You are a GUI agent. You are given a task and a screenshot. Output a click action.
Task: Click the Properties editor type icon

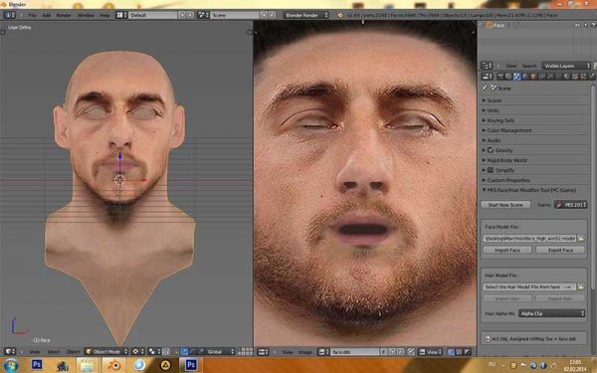(x=487, y=77)
